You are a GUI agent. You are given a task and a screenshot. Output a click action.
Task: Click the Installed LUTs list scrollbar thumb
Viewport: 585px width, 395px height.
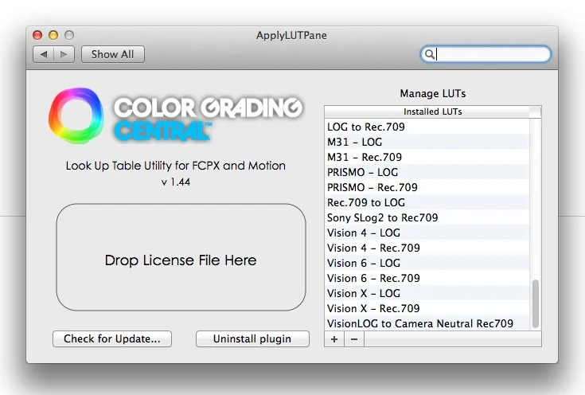(x=536, y=303)
